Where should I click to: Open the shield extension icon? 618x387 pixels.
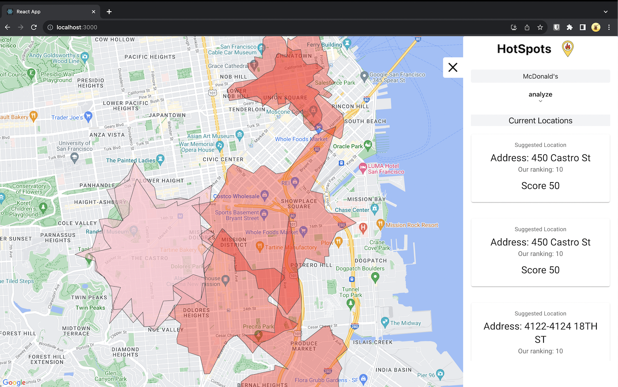click(556, 27)
